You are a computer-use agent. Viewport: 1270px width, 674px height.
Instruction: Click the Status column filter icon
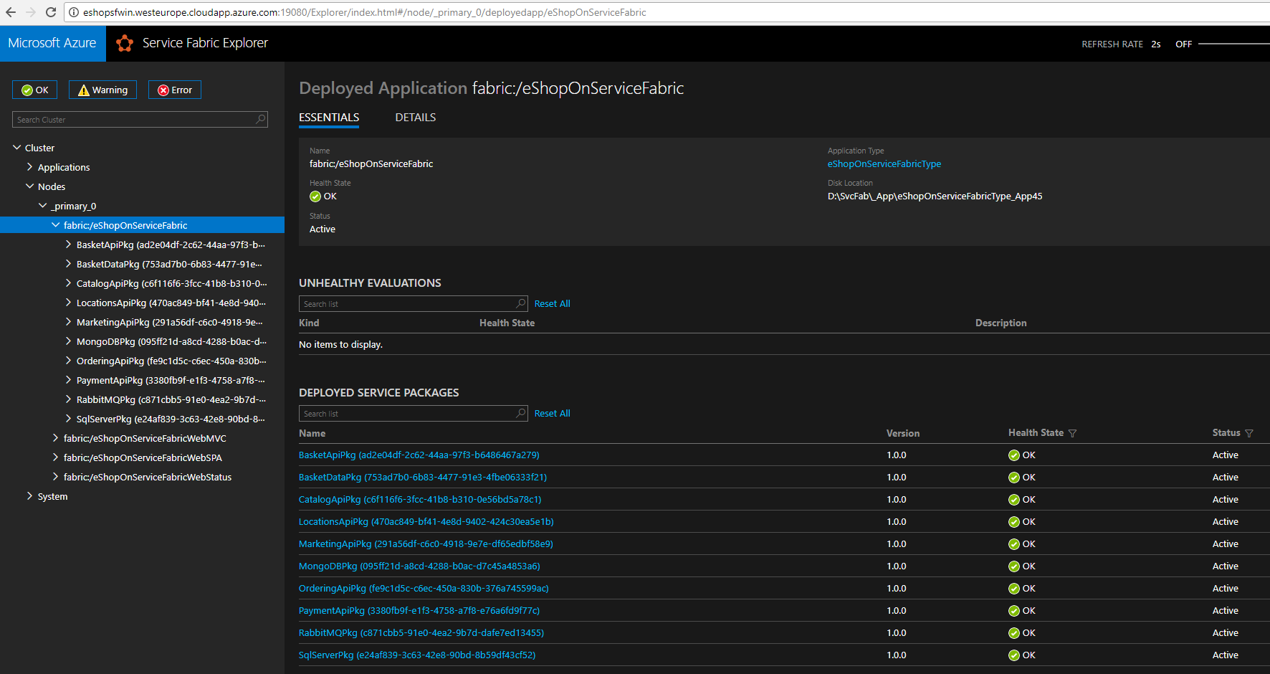[1249, 433]
